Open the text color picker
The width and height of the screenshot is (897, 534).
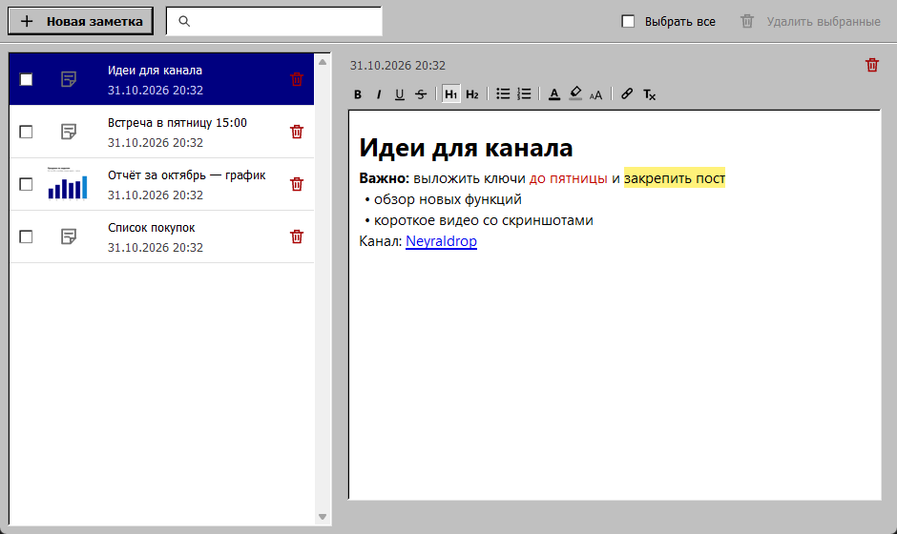pyautogui.click(x=553, y=94)
